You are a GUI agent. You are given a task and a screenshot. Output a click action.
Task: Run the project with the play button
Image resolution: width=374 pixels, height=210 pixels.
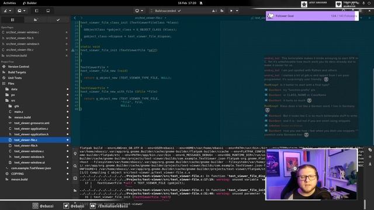[231, 10]
